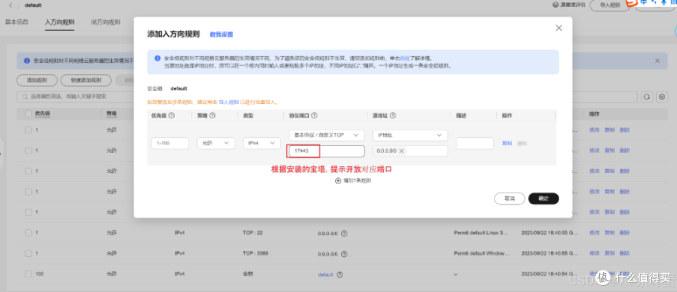Open the satisfaction rating smiley
This screenshot has height=292, width=677.
(x=555, y=5)
